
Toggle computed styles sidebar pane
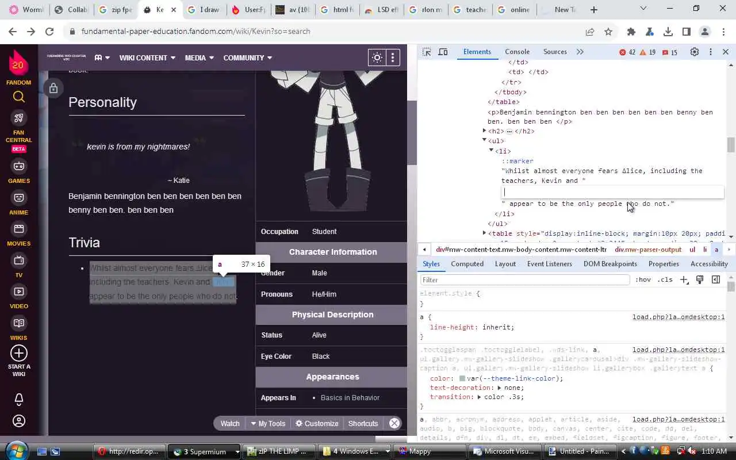click(x=716, y=280)
